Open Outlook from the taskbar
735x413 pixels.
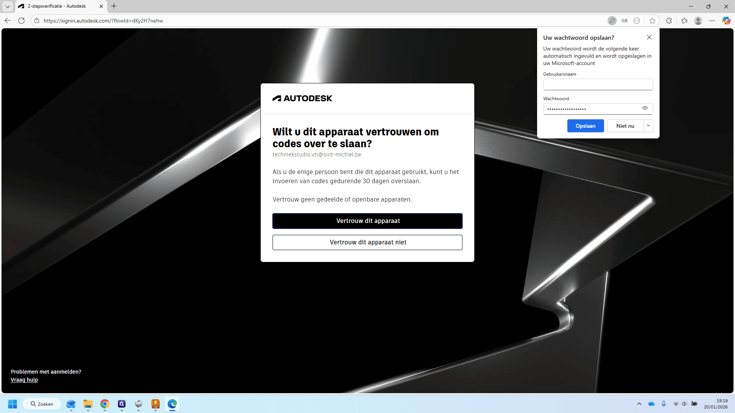click(71, 404)
